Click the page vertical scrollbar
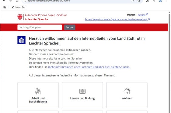 [169, 63]
